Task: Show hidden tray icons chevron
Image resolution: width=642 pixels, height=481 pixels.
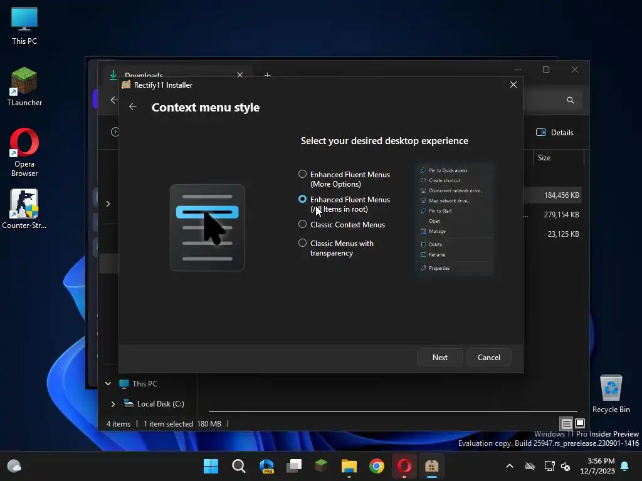Action: 509,466
